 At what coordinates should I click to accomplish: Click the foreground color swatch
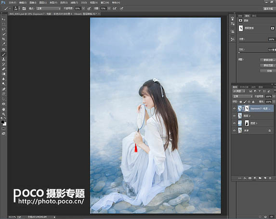(2, 122)
